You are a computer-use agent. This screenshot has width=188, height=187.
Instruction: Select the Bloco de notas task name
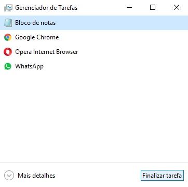35,23
